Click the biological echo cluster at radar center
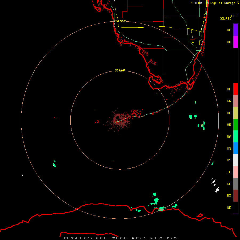The height and width of the screenshot is (240, 240). tap(119, 121)
